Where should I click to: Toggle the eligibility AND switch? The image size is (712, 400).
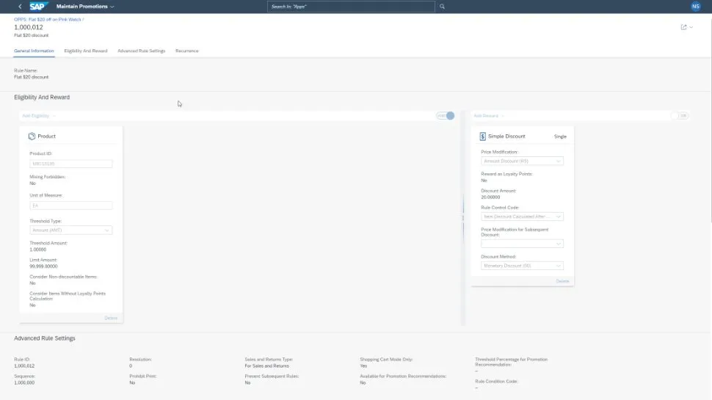coord(446,116)
